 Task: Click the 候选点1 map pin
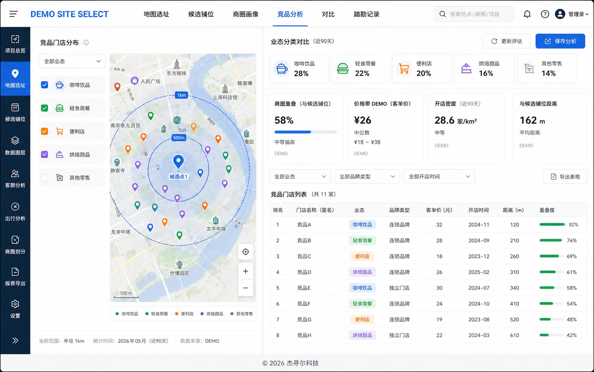tap(178, 162)
